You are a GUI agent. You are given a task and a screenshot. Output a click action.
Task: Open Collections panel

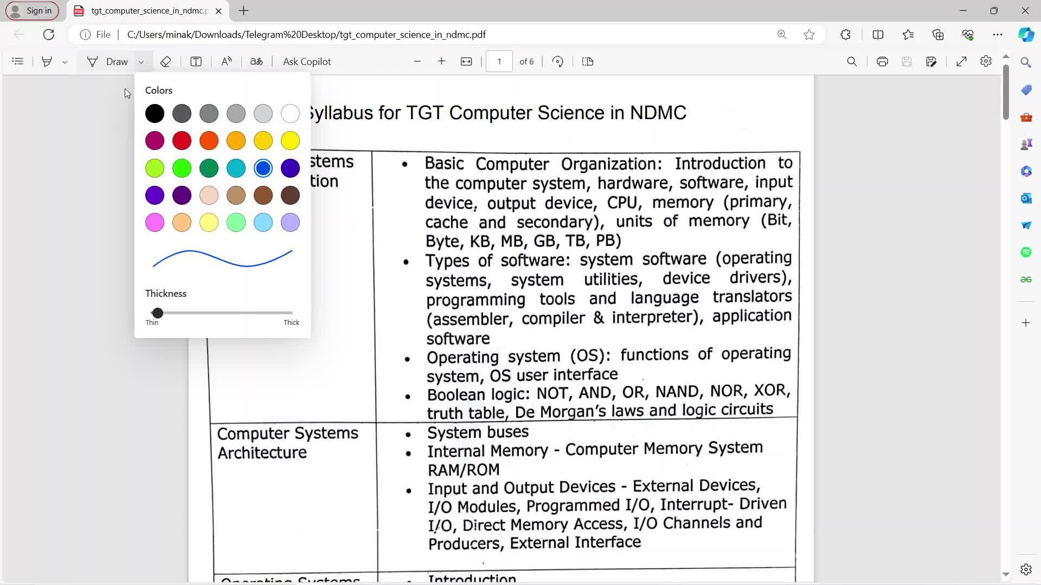pos(938,35)
